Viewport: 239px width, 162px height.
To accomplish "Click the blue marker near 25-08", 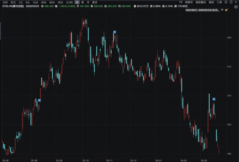I will [x=39, y=100].
